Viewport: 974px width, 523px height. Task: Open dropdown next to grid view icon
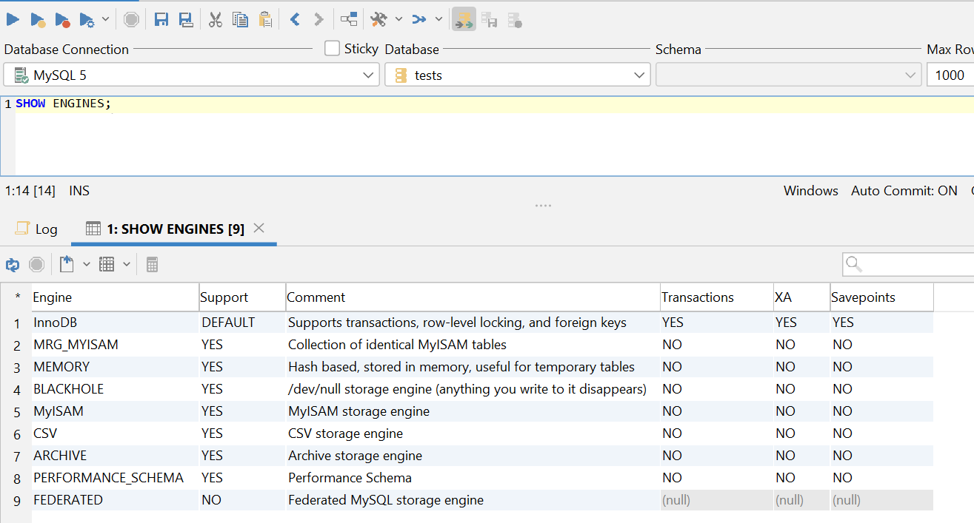pyautogui.click(x=126, y=264)
